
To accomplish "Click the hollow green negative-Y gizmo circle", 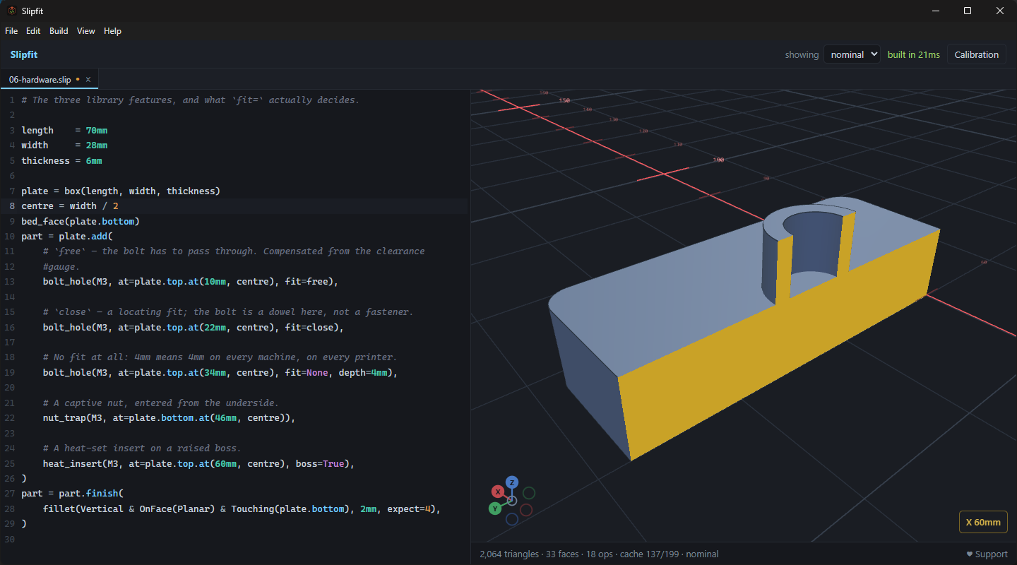I will click(529, 493).
